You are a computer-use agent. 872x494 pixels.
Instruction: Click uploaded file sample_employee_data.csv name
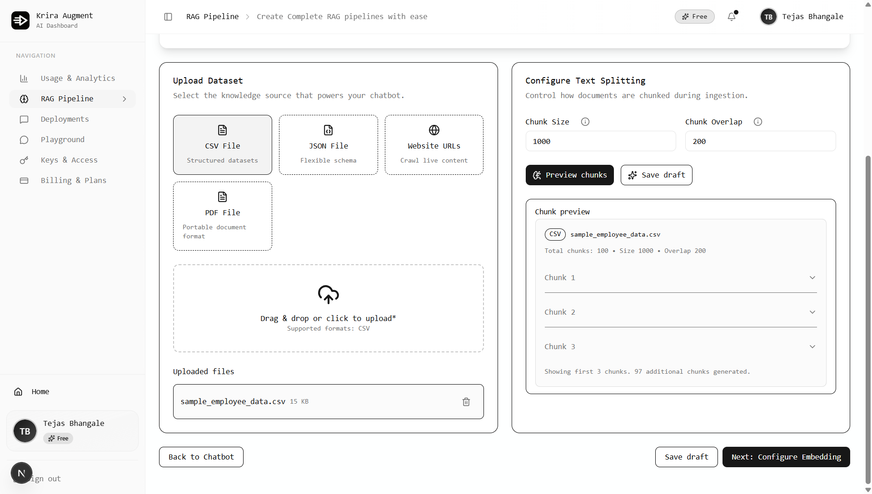pyautogui.click(x=233, y=402)
